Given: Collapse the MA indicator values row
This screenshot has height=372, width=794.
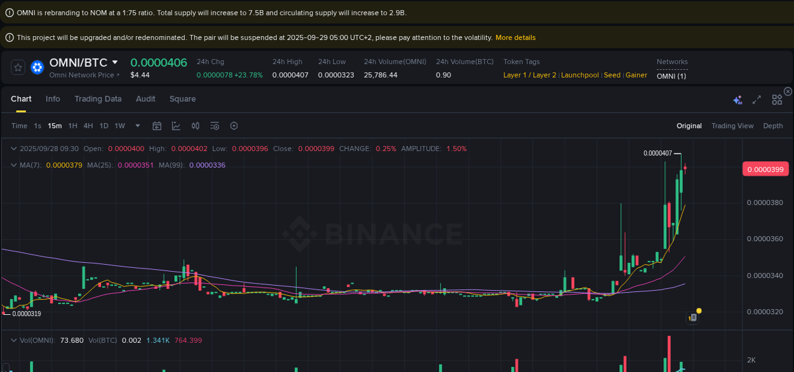Looking at the screenshot, I should coord(13,164).
